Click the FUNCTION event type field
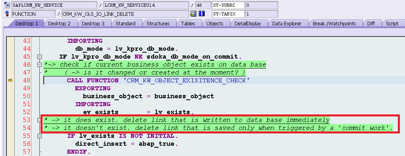This screenshot has width=405, height=156. (x=33, y=14)
